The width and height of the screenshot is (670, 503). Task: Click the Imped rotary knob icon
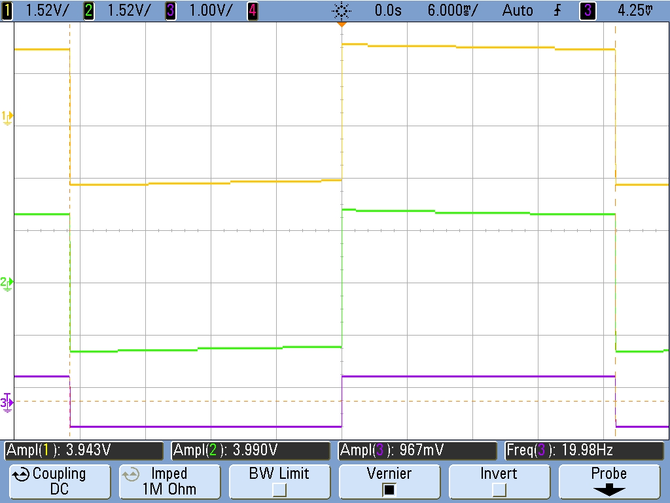pos(130,474)
